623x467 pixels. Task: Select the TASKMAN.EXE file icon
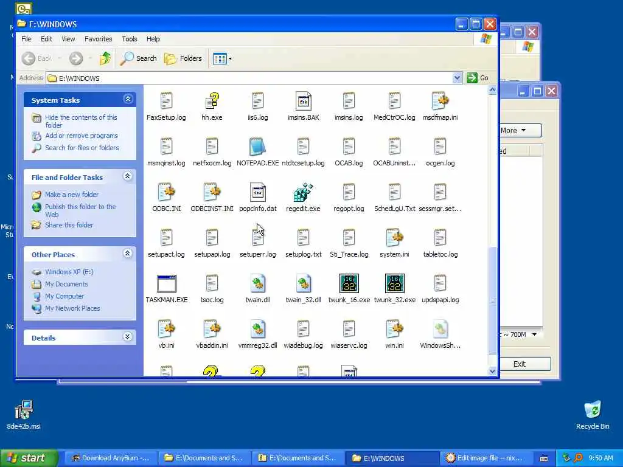click(x=167, y=283)
